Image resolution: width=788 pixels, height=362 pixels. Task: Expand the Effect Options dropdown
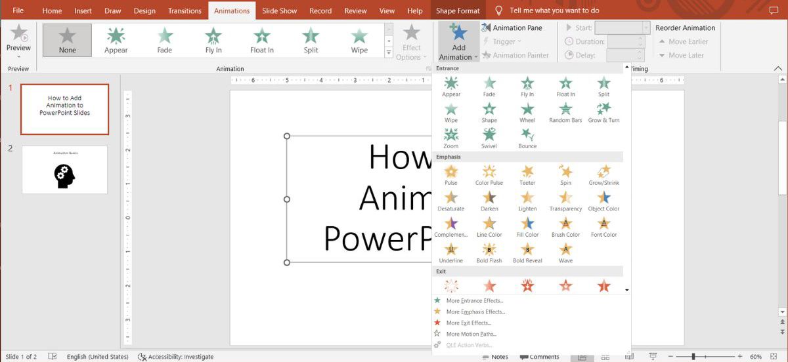click(412, 43)
